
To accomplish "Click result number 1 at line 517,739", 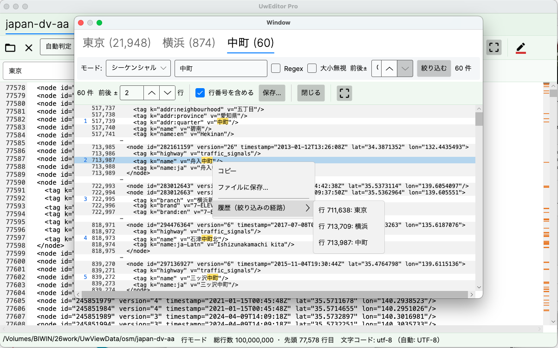I will point(85,121).
